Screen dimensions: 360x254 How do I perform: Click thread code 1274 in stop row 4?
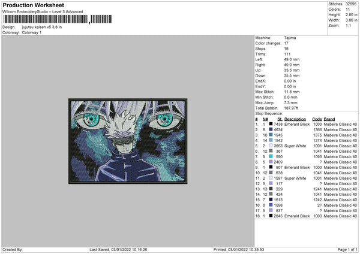(318, 141)
